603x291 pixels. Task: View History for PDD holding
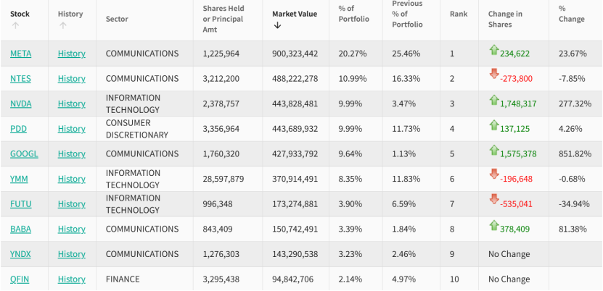(x=72, y=129)
